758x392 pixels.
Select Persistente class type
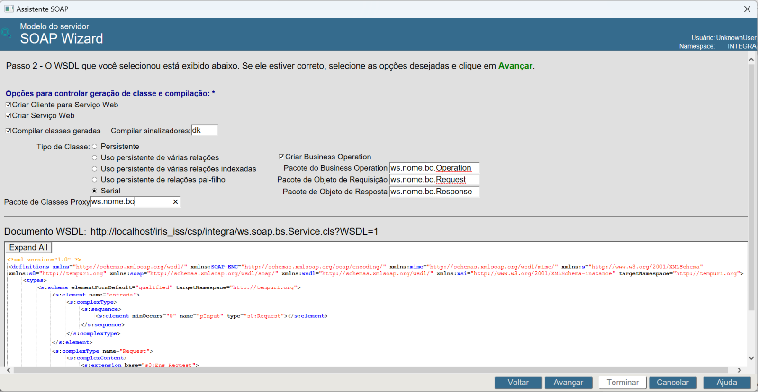[x=95, y=147]
